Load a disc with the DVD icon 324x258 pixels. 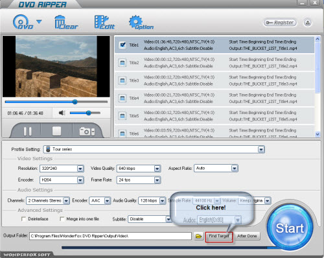(23, 22)
